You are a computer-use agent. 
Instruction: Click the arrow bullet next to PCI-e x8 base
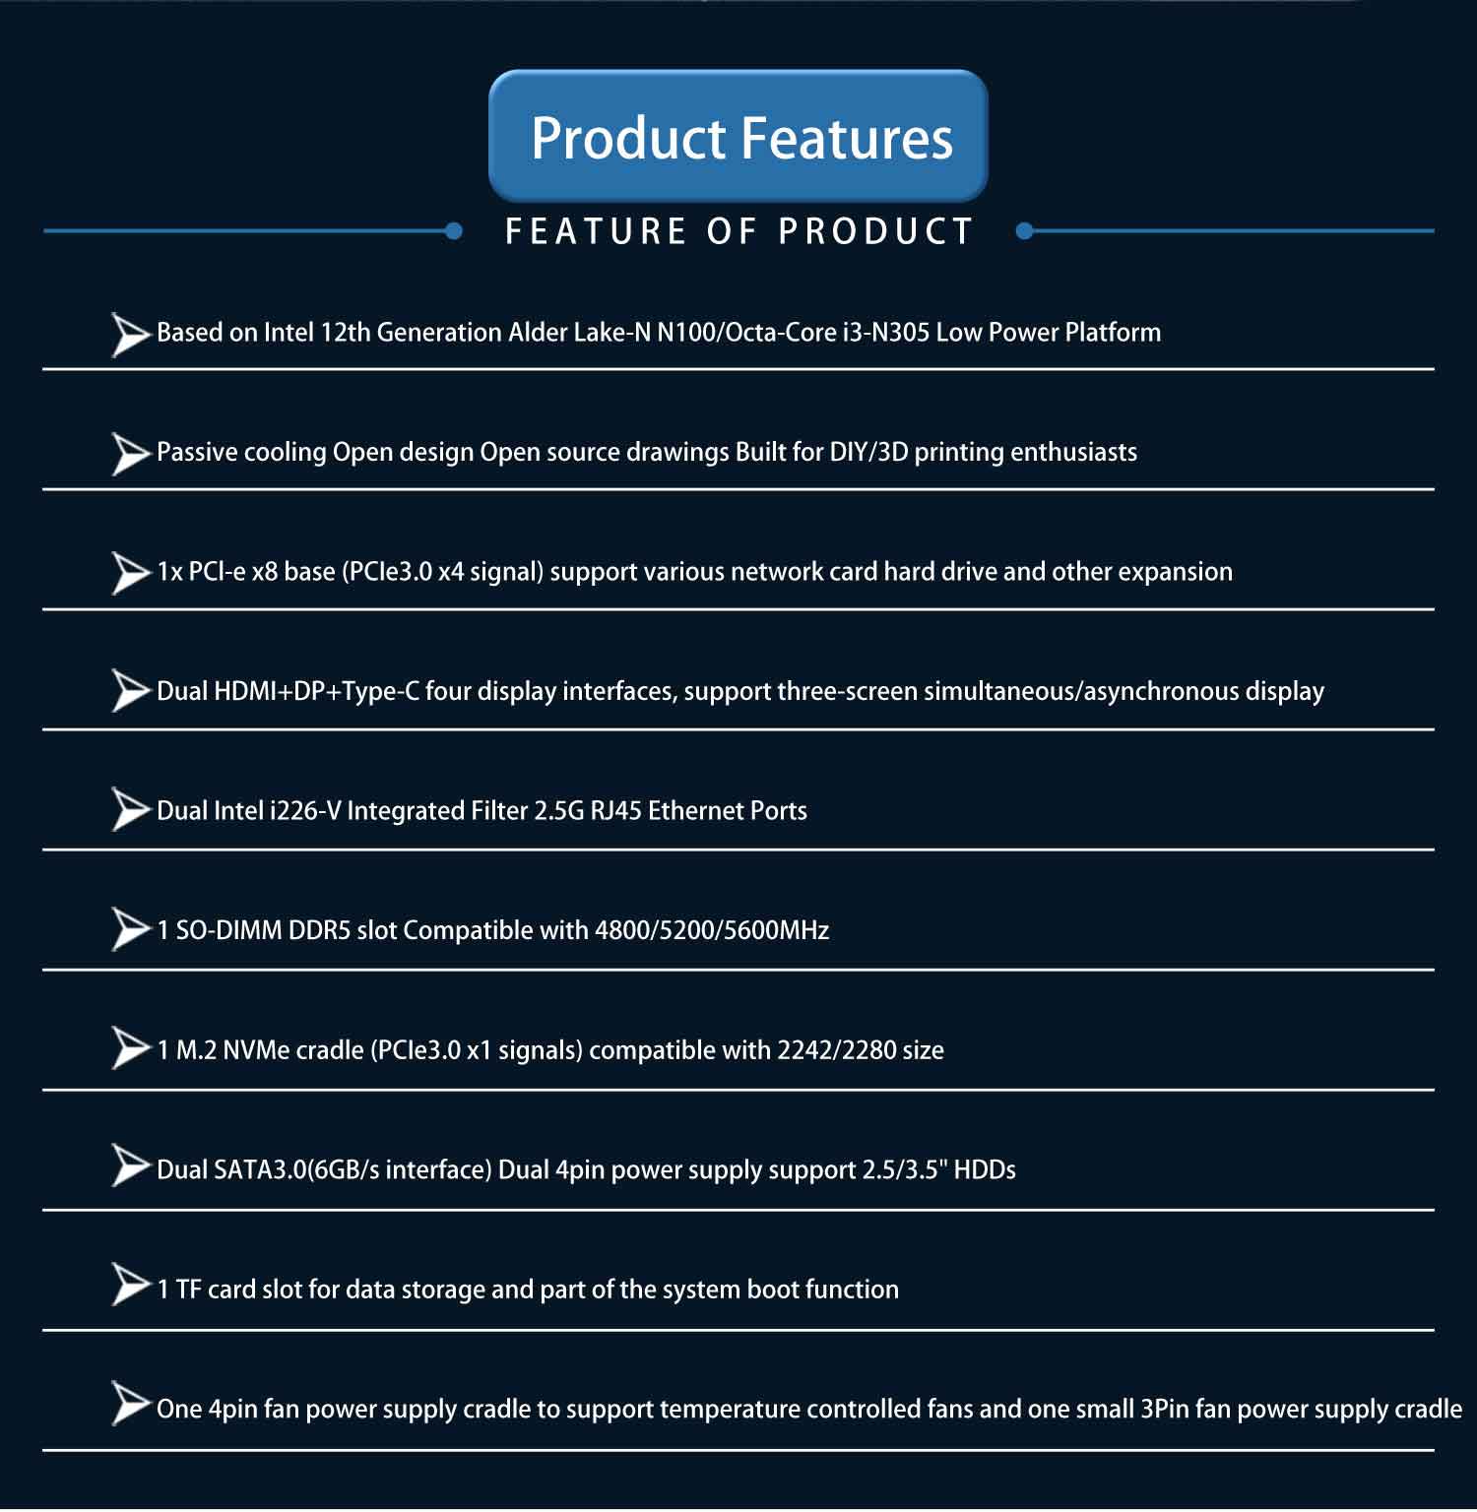(x=129, y=573)
